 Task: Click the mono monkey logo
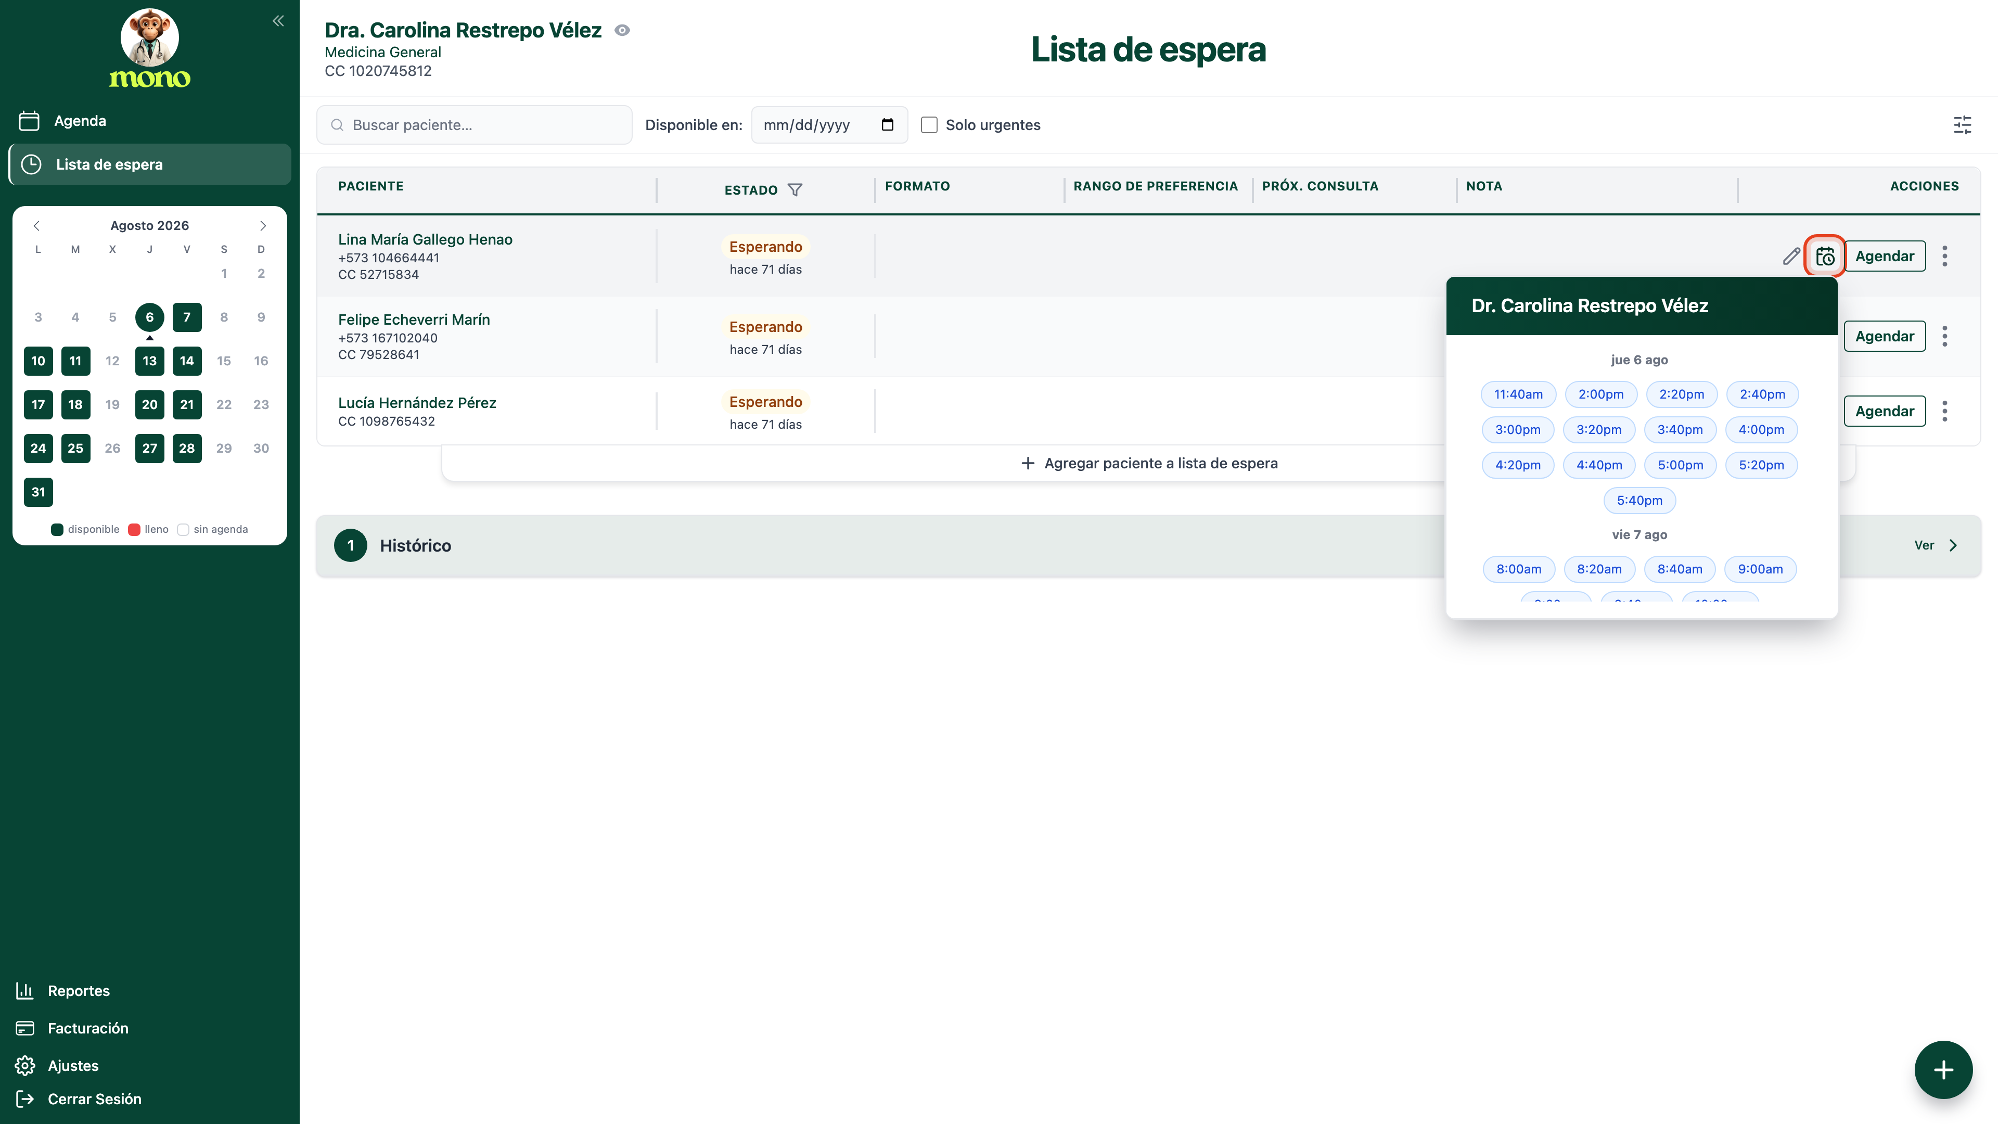[x=150, y=48]
